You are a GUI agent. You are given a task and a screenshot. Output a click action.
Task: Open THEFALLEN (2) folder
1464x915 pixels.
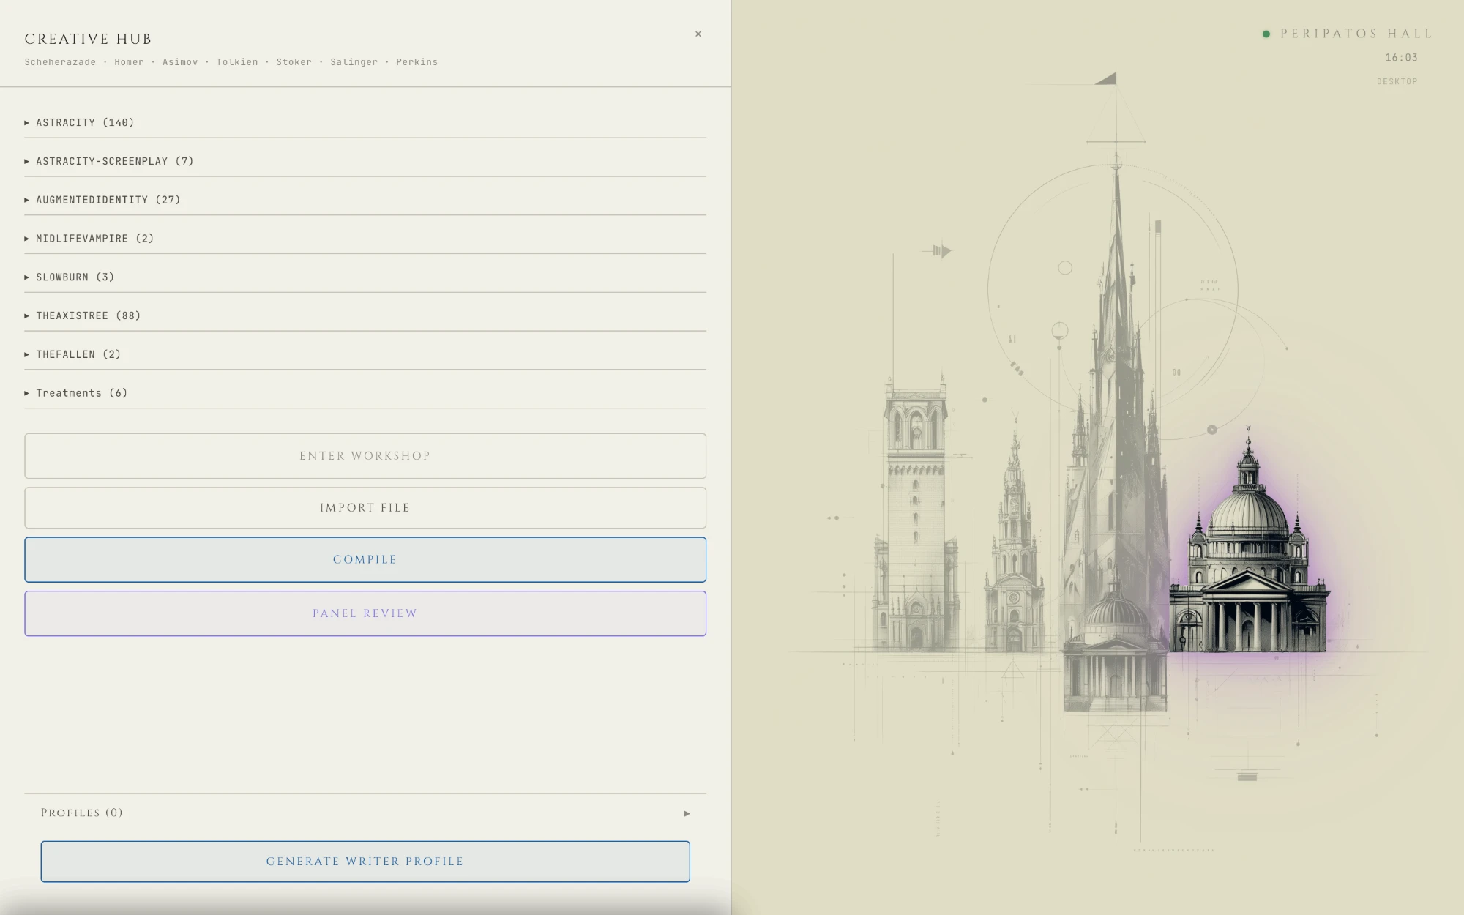[365, 354]
